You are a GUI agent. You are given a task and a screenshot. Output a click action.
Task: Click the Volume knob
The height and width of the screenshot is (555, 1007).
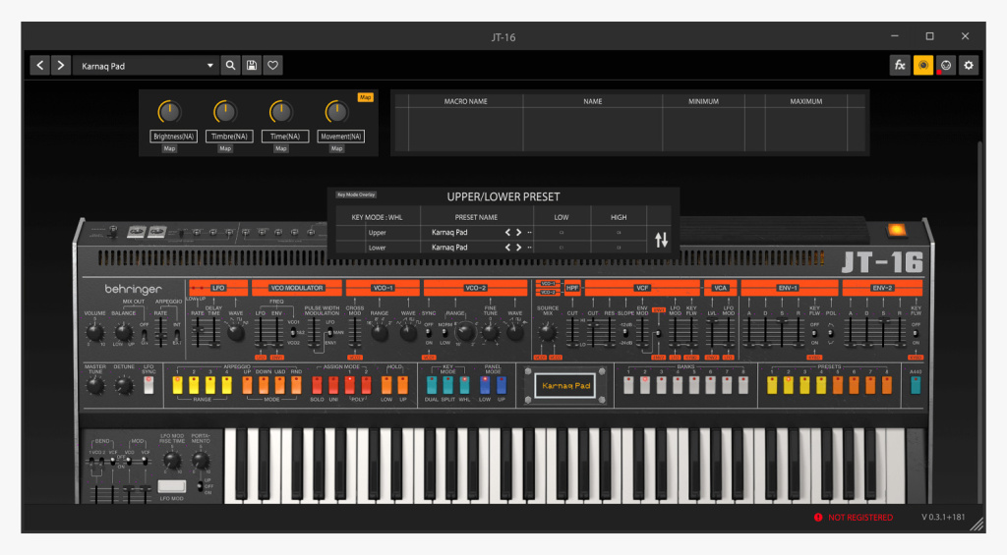coord(95,332)
